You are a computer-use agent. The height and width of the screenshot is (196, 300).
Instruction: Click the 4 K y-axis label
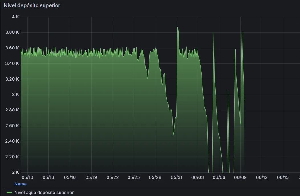15,17
